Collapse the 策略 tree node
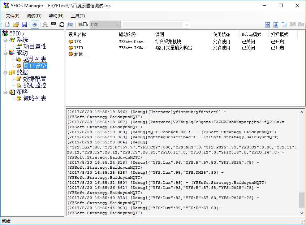This screenshot has height=225, width=306. tap(5, 92)
